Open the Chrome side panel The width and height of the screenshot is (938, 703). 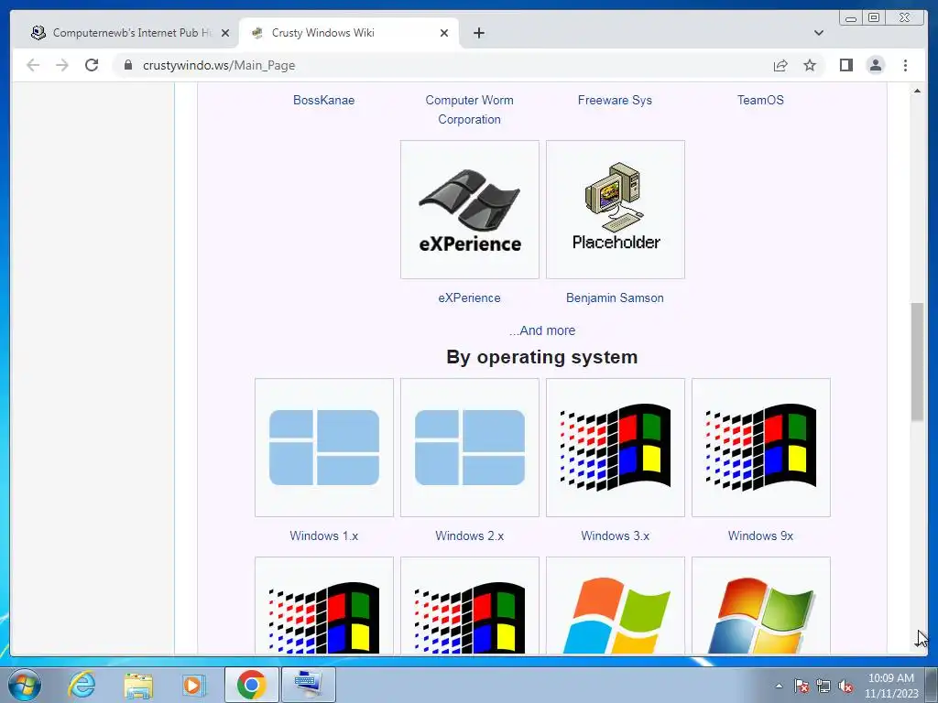point(845,65)
